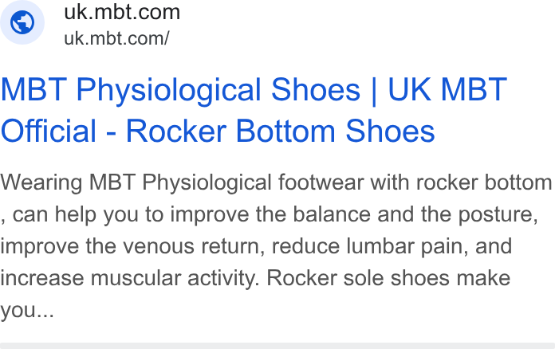555x349 pixels.
Task: Click 'increase muscular activity' snippet line
Action: tap(130, 278)
